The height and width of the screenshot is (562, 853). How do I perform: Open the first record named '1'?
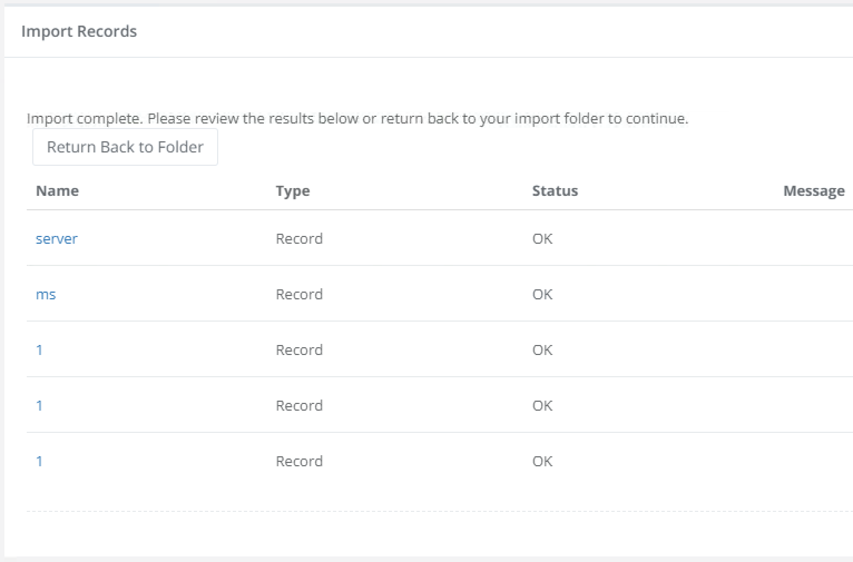40,350
